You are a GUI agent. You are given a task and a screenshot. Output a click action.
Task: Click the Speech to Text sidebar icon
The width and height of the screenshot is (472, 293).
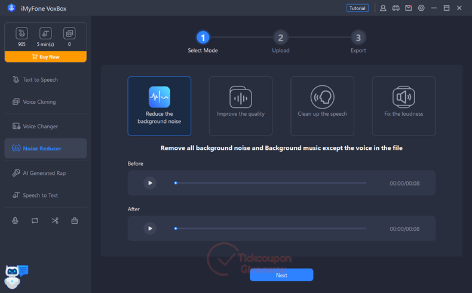16,195
